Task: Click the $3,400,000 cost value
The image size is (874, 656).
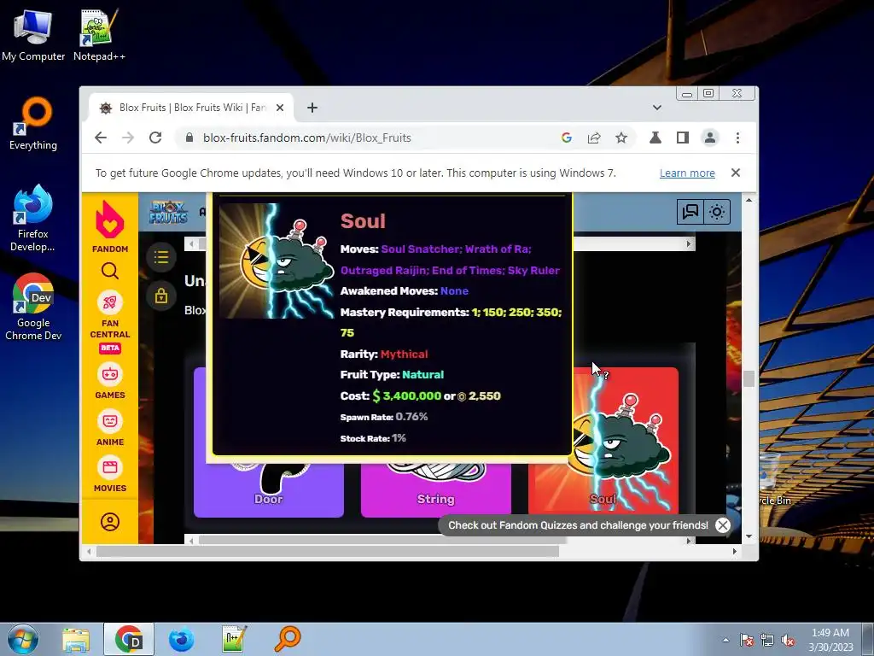Action: pos(407,396)
